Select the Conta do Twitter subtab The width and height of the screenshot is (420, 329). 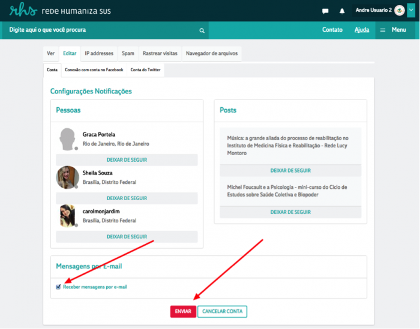point(145,70)
